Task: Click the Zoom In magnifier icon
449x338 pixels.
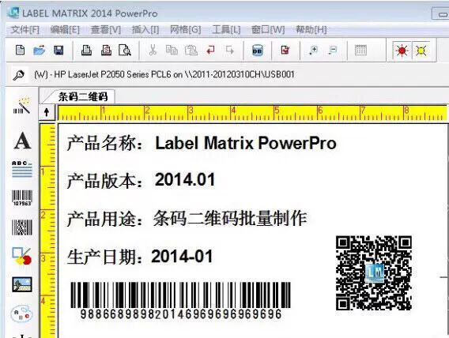Action: point(314,51)
